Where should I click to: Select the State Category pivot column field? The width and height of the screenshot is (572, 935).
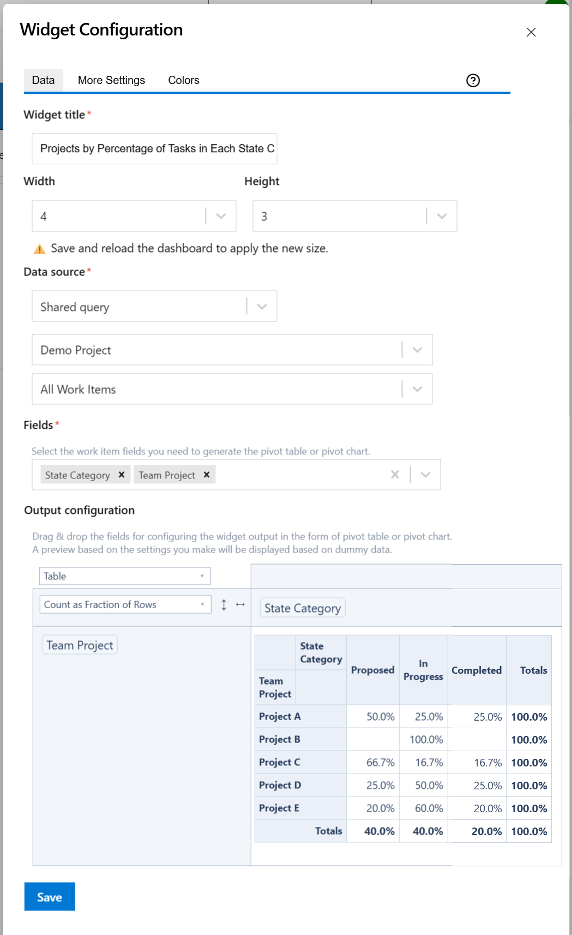point(303,608)
